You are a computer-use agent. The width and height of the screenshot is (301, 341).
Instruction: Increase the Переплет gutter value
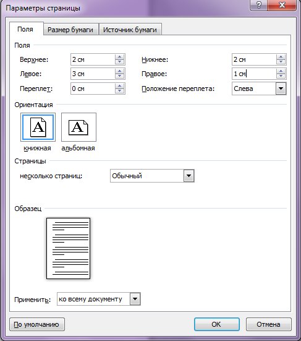click(x=119, y=86)
